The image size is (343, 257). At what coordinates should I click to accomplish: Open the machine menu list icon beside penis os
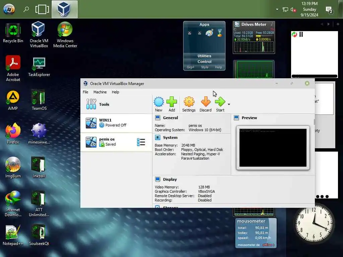(141, 142)
